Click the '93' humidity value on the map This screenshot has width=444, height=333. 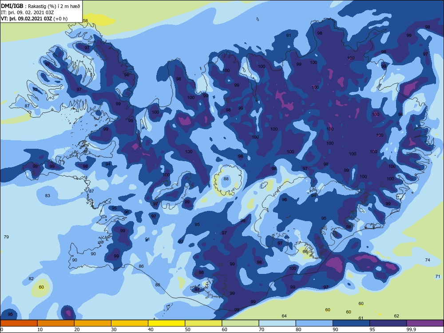[x=181, y=242]
